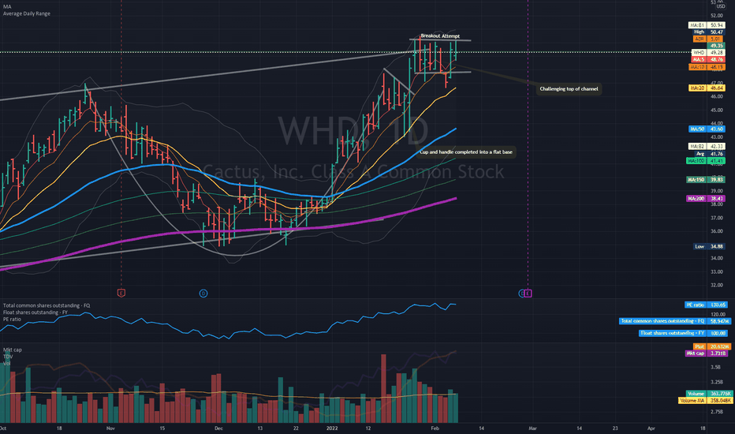Click the PE ratio 120.65 axis label

point(706,305)
